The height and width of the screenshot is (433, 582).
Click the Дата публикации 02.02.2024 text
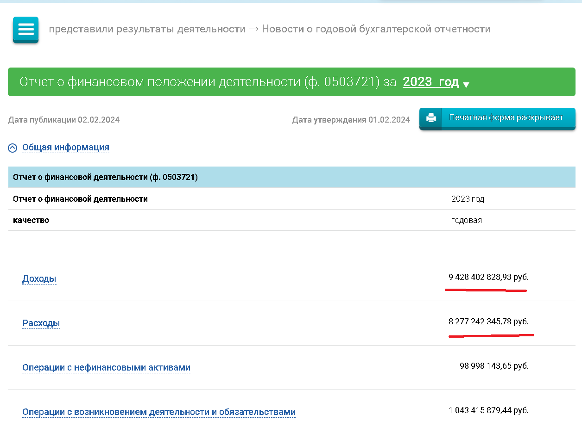[64, 120]
